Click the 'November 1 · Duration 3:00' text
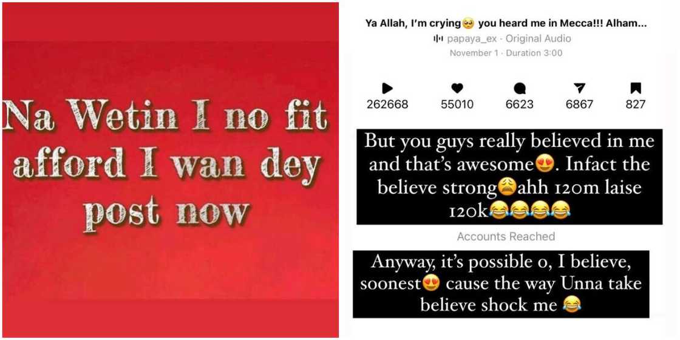 pyautogui.click(x=506, y=53)
